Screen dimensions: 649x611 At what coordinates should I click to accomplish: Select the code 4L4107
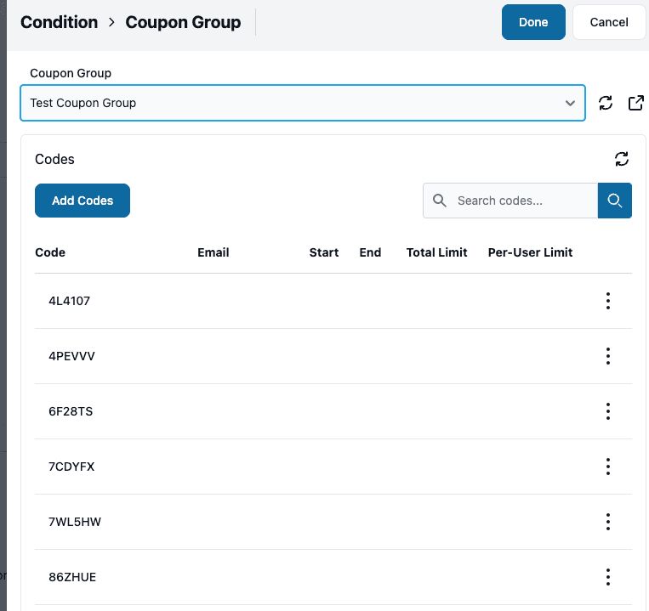coord(69,301)
